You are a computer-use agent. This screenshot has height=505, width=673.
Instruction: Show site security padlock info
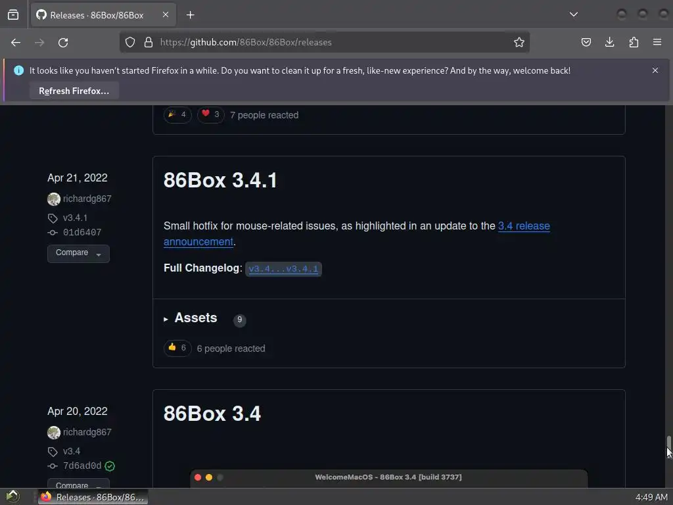149,42
